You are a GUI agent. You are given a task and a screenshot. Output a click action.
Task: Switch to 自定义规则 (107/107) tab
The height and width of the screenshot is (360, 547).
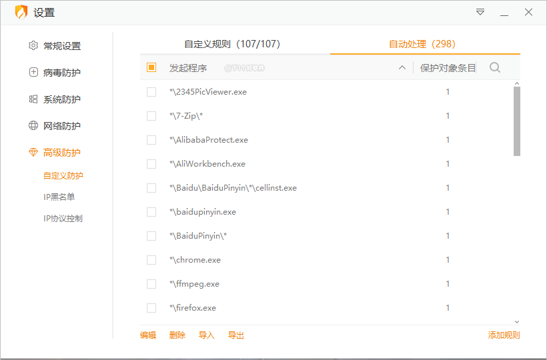click(232, 44)
